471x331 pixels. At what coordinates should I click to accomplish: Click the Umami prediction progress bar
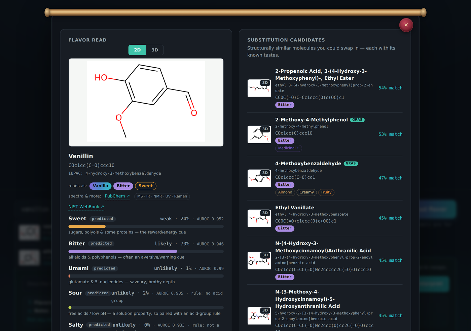pos(146,276)
